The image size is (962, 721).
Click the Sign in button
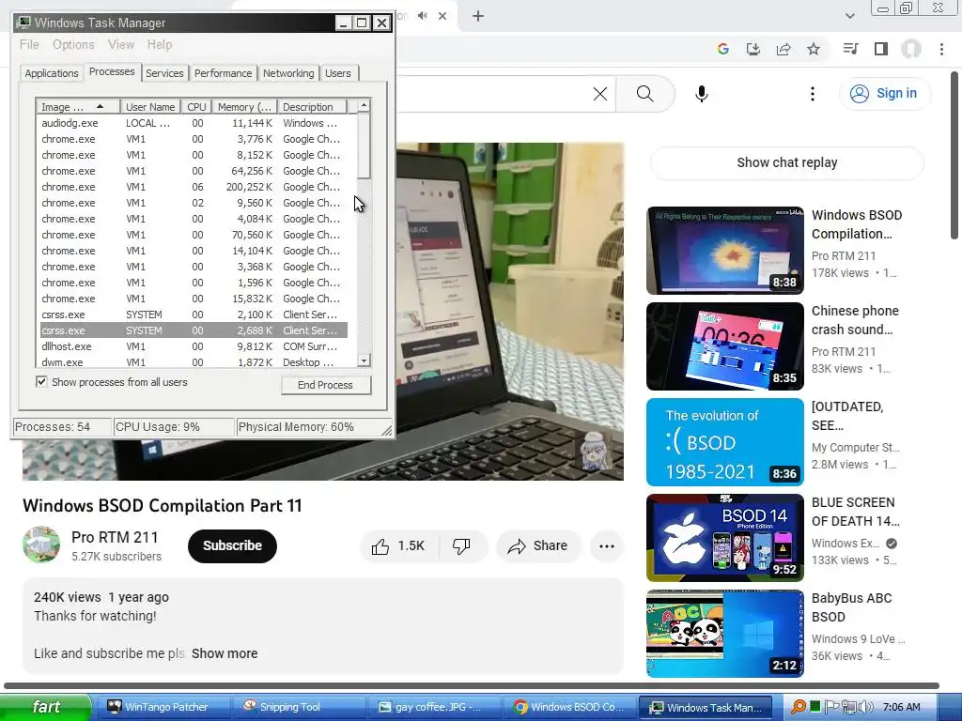pyautogui.click(x=884, y=93)
